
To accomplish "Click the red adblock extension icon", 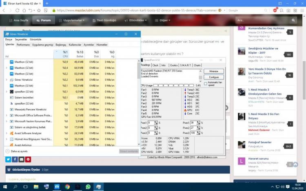I will pos(275,10).
